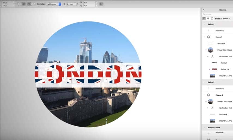233x140 pixels.
Task: Click the first of three icons under Suche
Action: pos(204,19)
